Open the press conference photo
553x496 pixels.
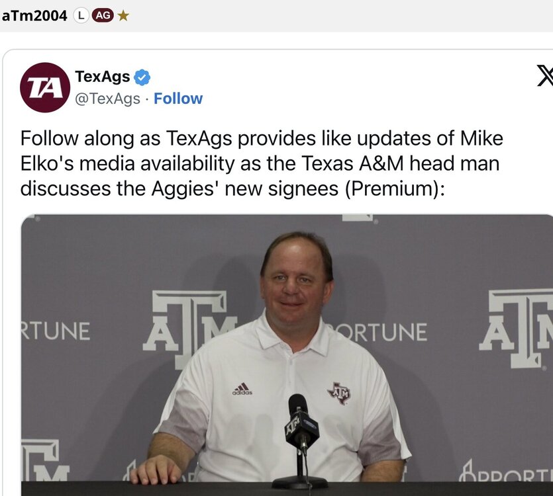pyautogui.click(x=287, y=354)
